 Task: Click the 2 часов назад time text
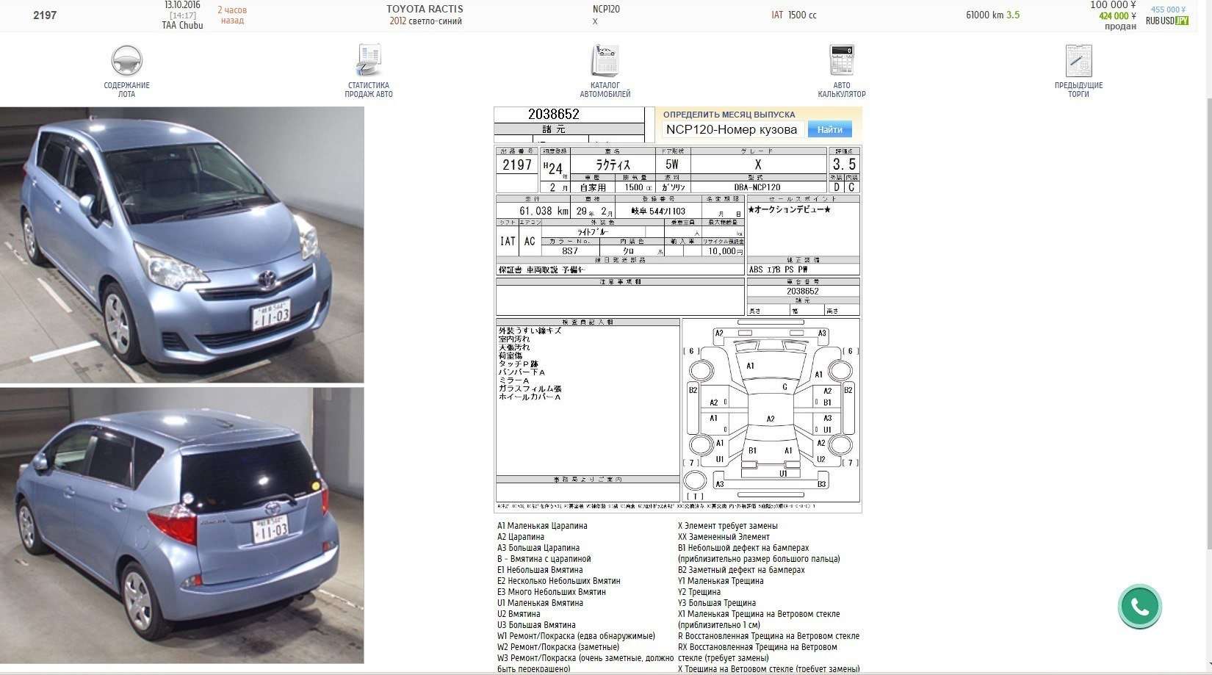coord(232,15)
